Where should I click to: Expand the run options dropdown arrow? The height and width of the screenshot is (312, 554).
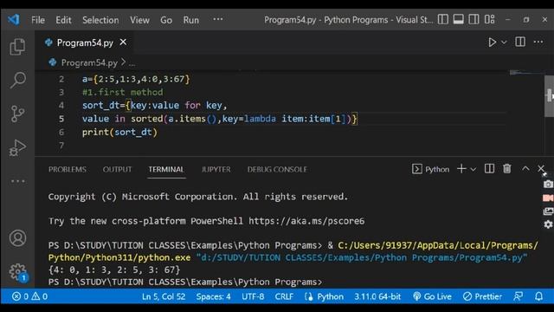click(x=504, y=42)
